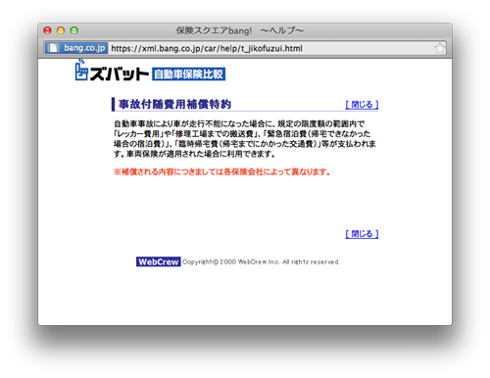Click the red ※補償される内容 notice text
This screenshot has height=378, width=490.
(222, 172)
